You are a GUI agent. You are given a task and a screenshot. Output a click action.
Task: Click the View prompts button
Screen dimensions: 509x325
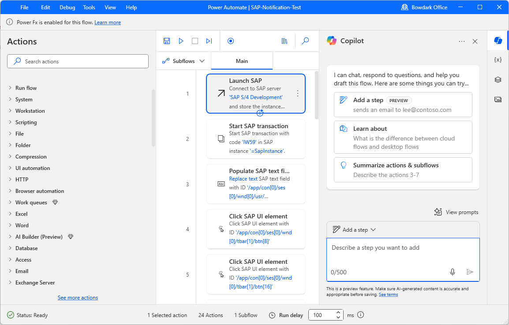pyautogui.click(x=456, y=212)
